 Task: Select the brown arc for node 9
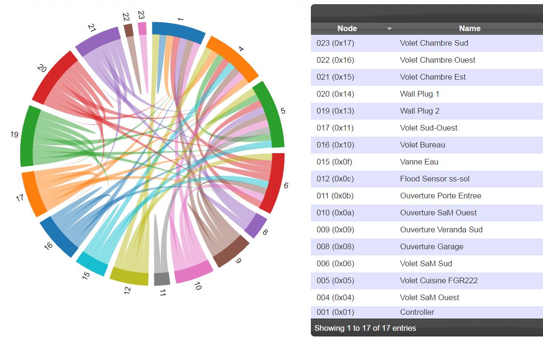click(231, 252)
